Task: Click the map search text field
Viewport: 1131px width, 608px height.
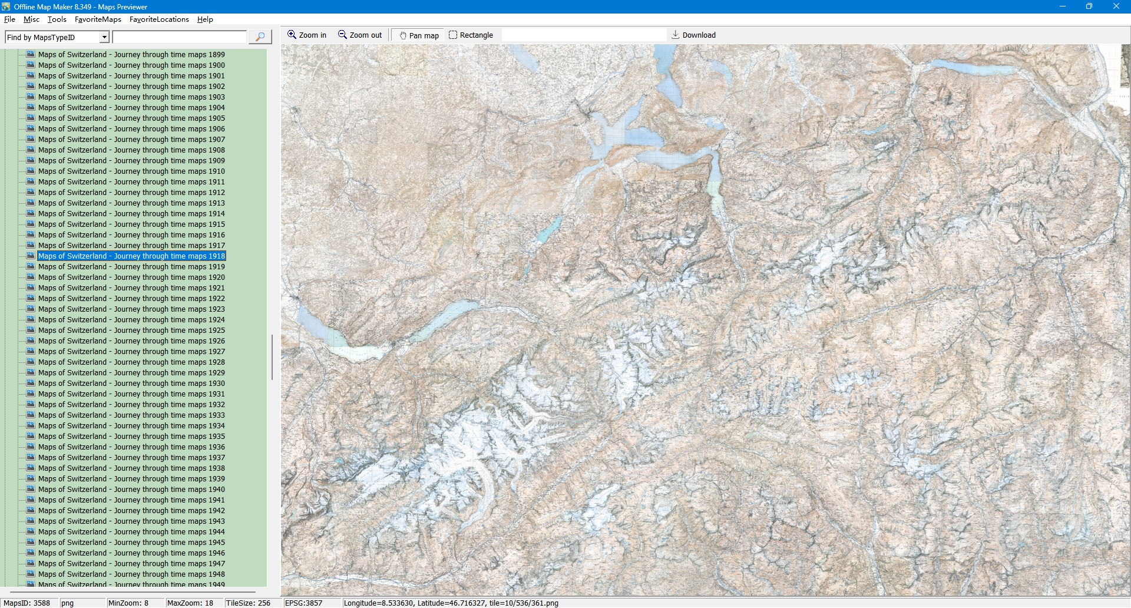Action: coord(180,37)
